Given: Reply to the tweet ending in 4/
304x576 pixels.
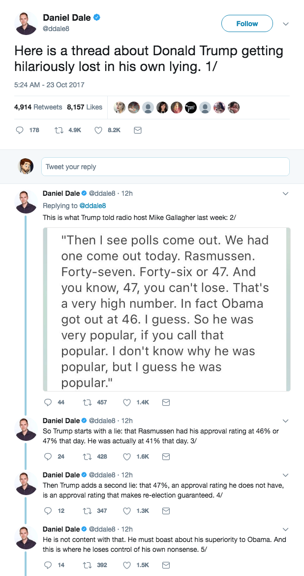Looking at the screenshot, I should click(x=48, y=511).
